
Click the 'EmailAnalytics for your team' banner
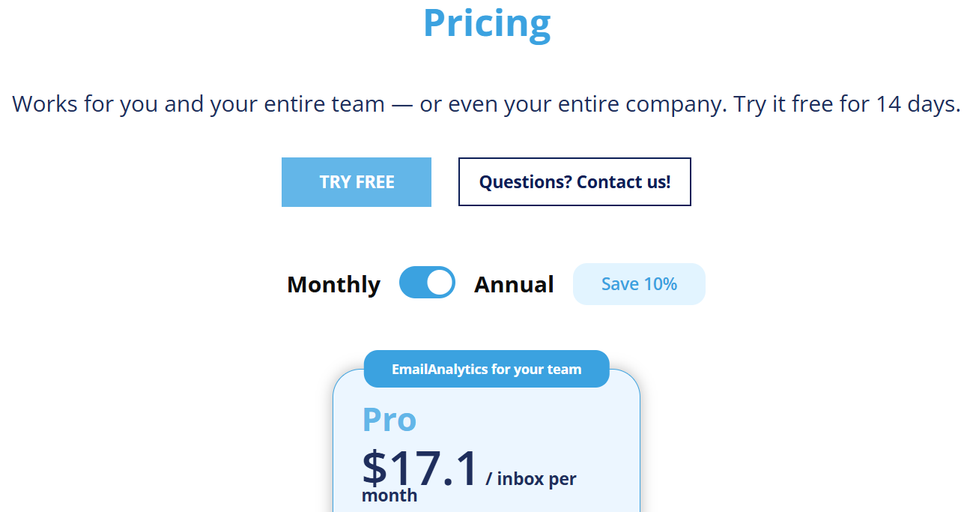[486, 369]
